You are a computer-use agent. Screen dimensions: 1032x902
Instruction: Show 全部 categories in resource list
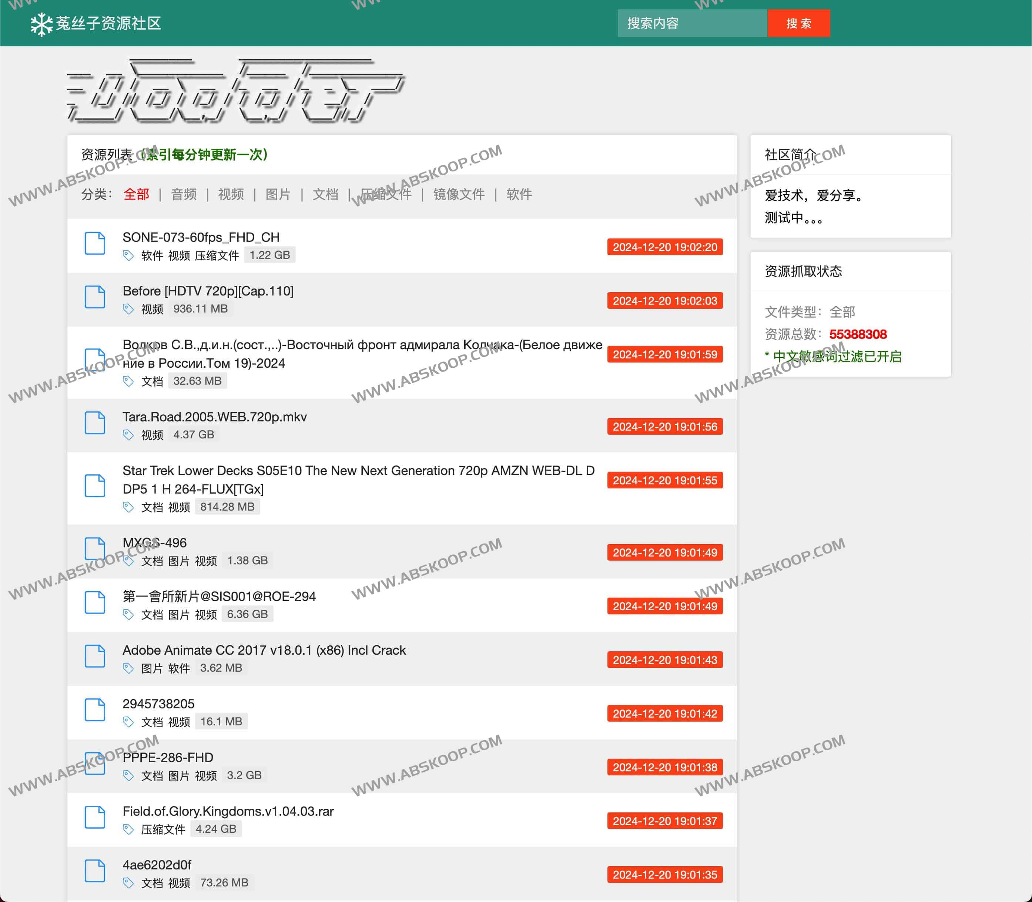(x=136, y=194)
